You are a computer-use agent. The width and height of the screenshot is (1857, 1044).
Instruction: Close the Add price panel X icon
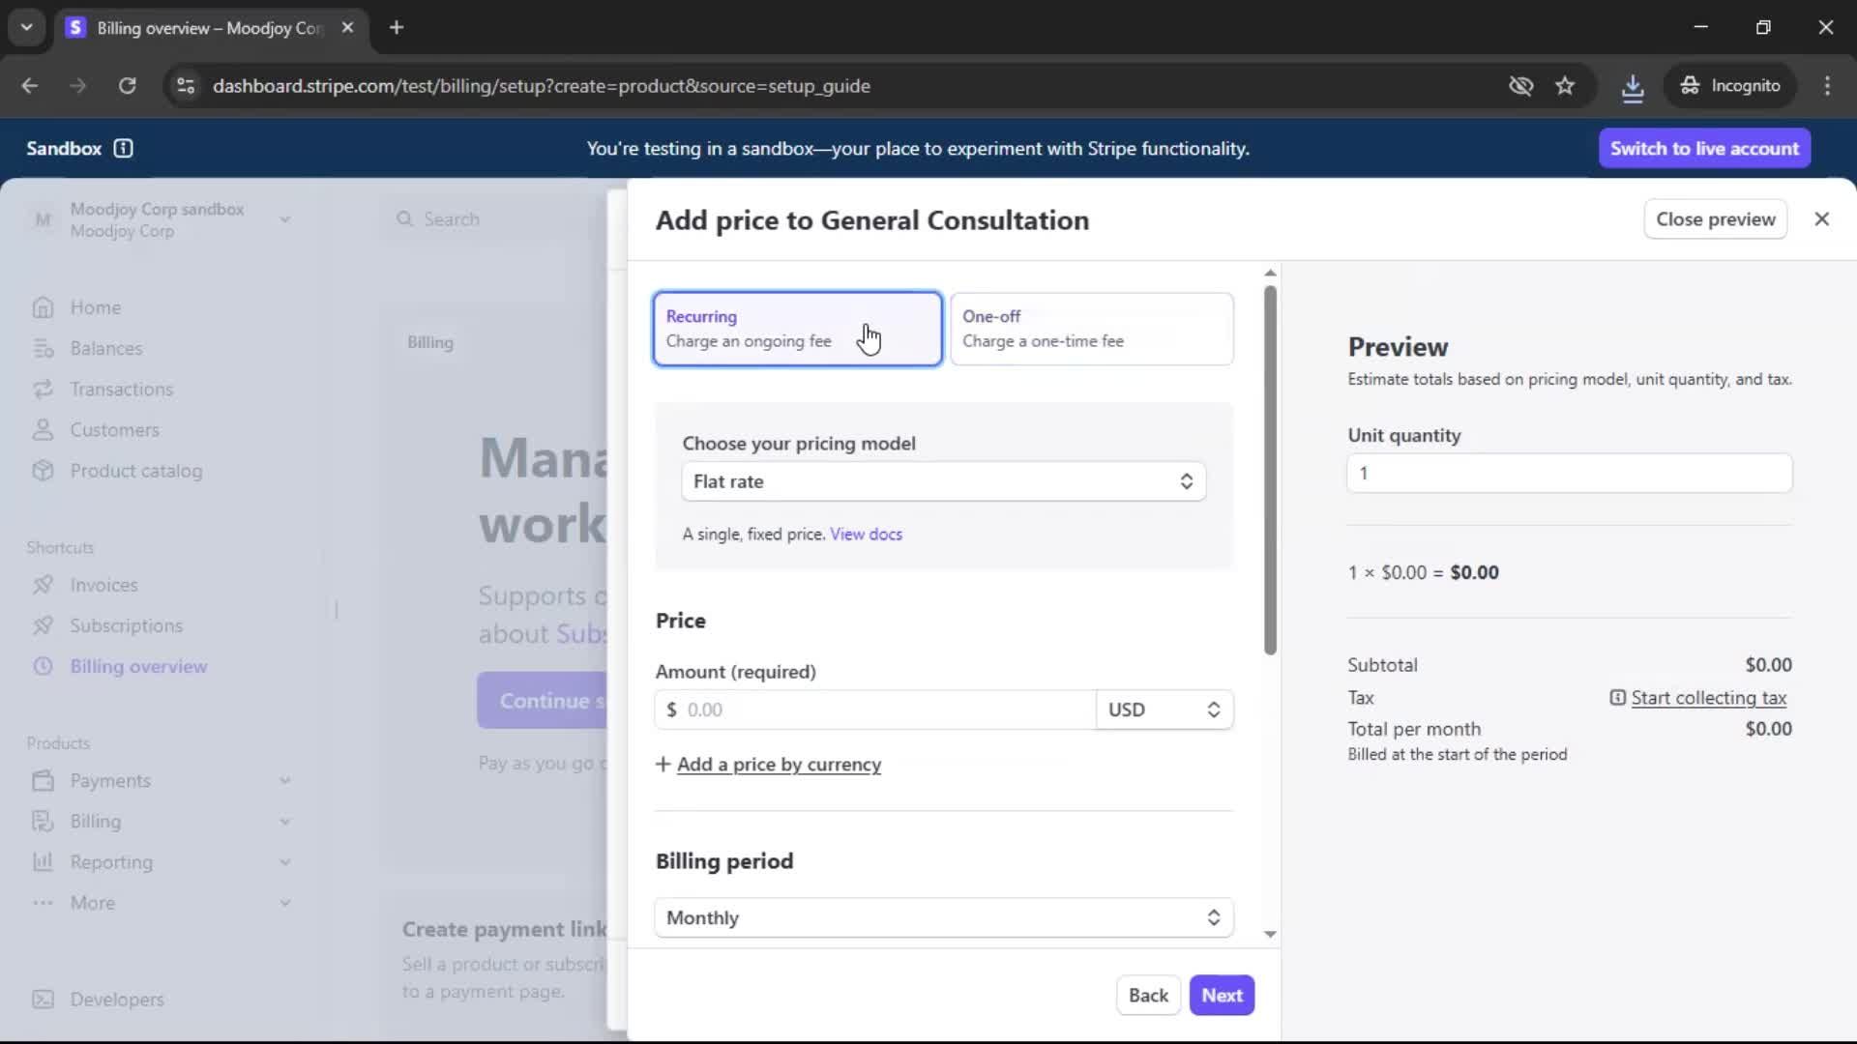tap(1821, 219)
